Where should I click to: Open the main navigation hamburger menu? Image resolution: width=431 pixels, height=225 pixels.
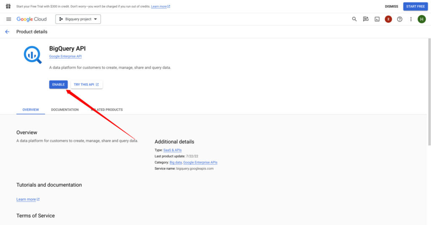[8, 19]
